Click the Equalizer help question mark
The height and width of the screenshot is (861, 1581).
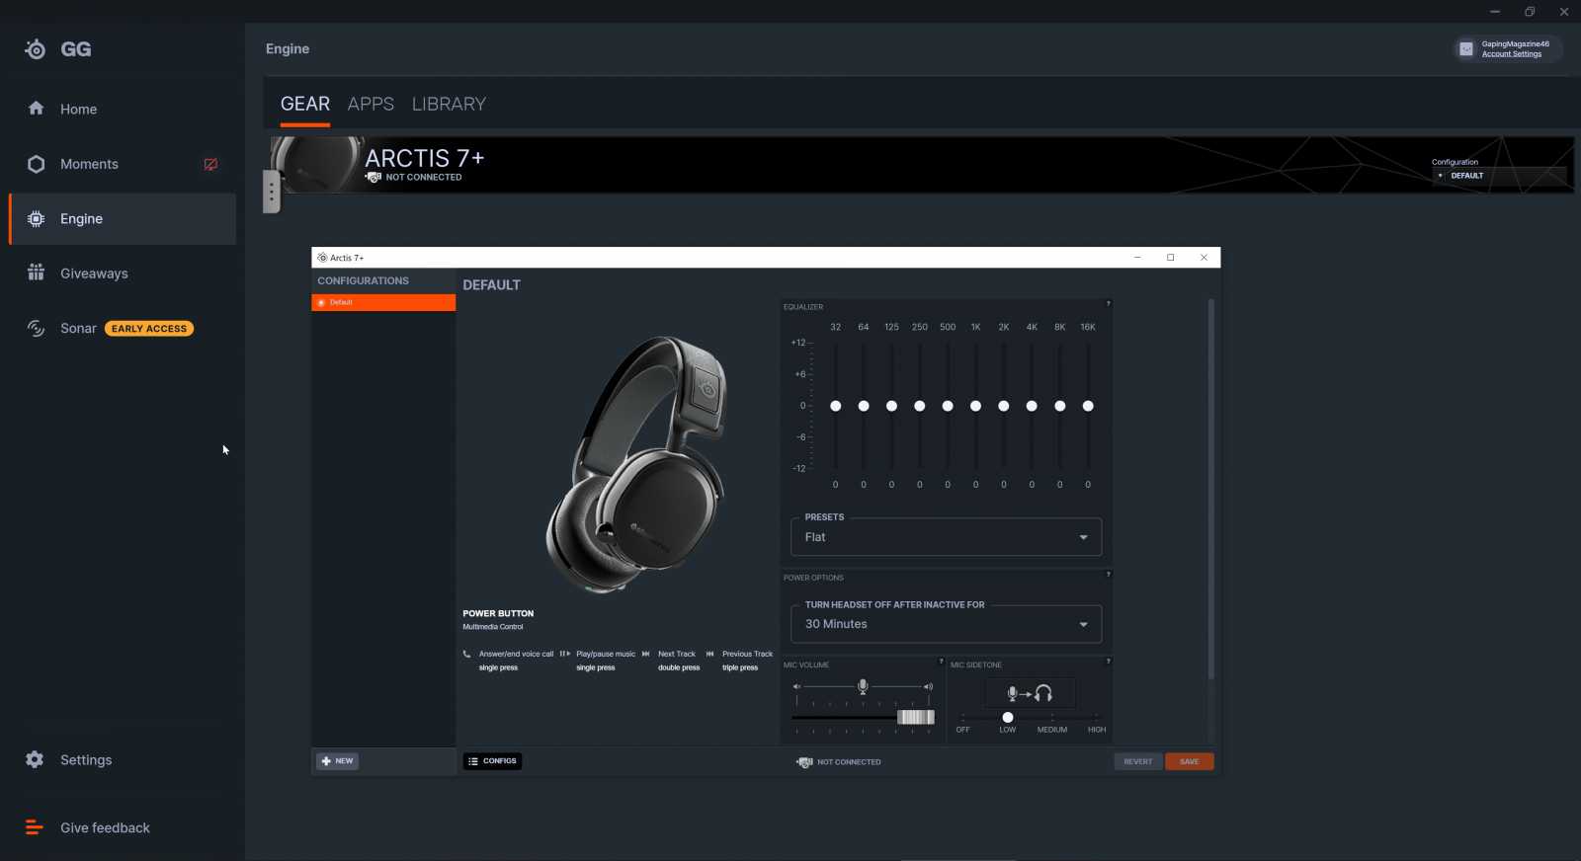1108,304
